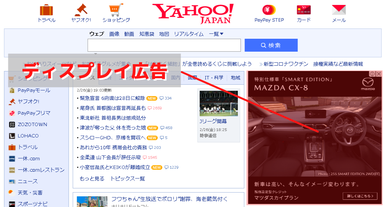Open ショッピング cart icon in header
Image resolution: width=386 pixels, height=207 pixels.
point(116,10)
